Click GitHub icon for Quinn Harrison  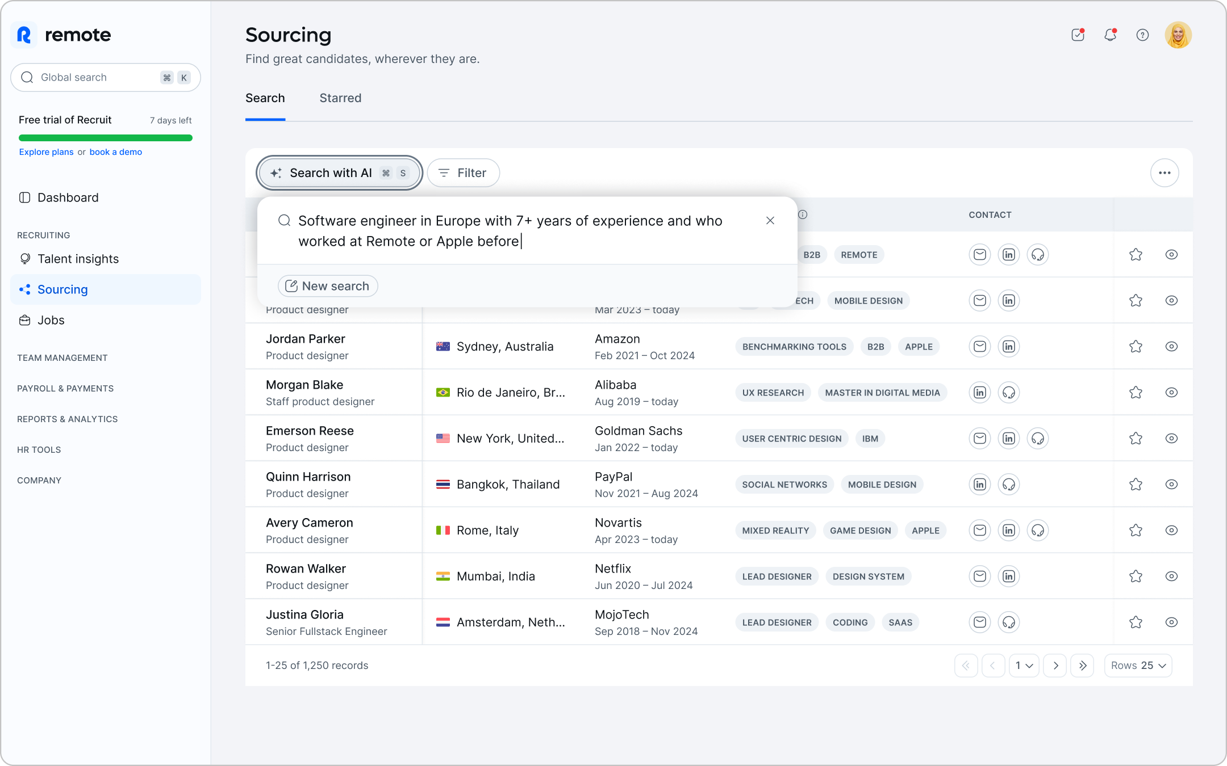pyautogui.click(x=1009, y=485)
